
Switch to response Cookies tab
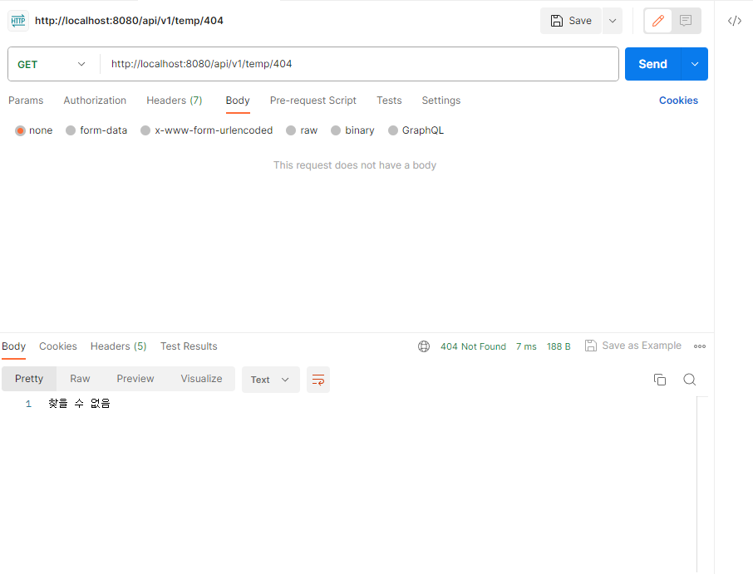pyautogui.click(x=58, y=346)
